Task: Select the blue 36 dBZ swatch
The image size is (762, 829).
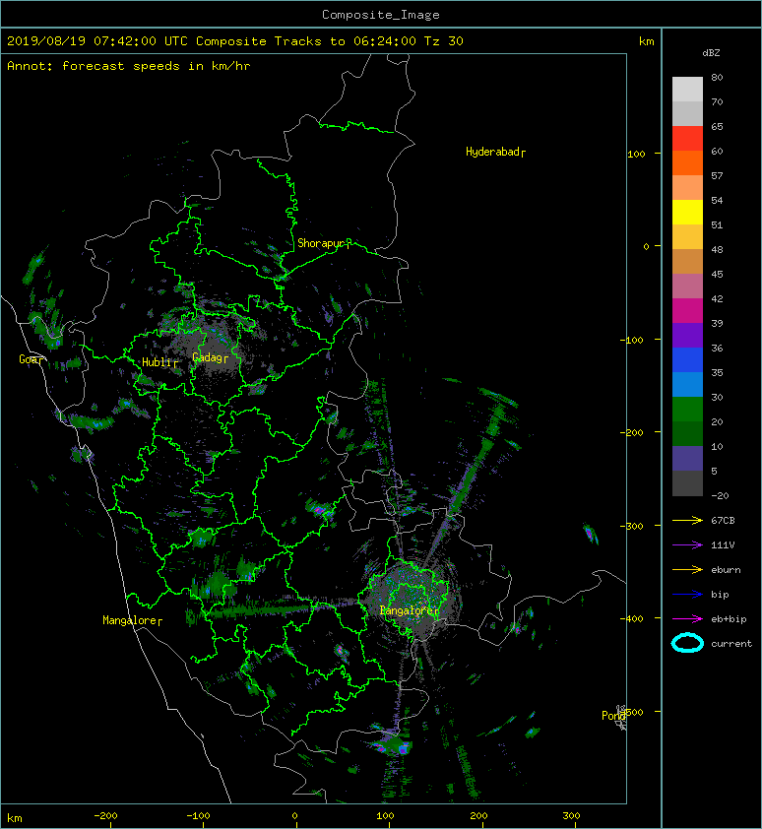Action: click(x=687, y=359)
